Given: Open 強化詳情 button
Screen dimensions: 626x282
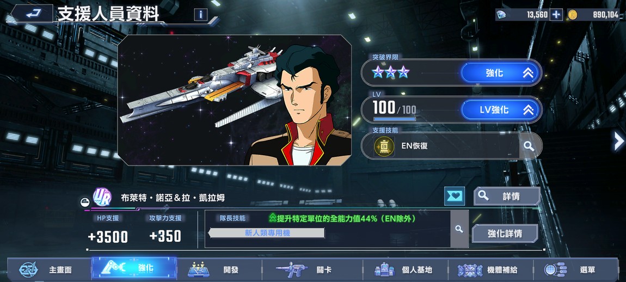Looking at the screenshot, I should 505,233.
